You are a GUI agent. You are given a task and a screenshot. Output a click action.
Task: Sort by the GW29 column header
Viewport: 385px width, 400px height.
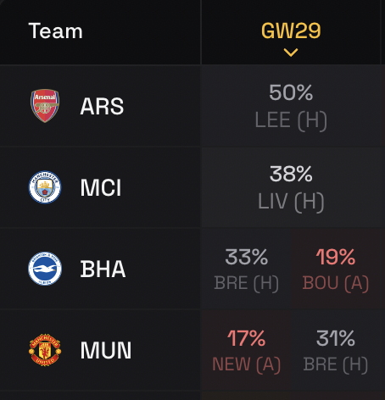pyautogui.click(x=291, y=31)
